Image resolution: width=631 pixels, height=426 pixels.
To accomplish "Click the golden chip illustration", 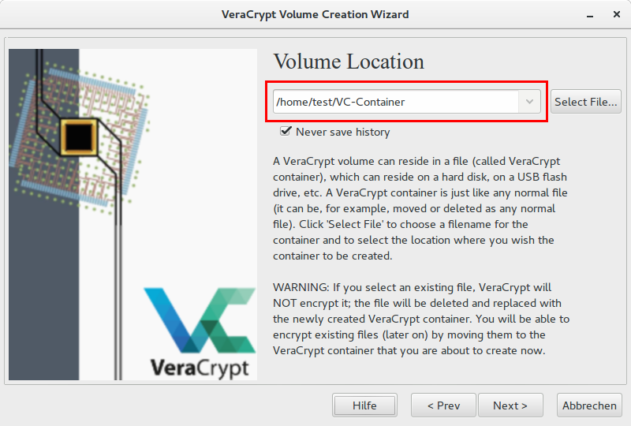I will click(77, 137).
